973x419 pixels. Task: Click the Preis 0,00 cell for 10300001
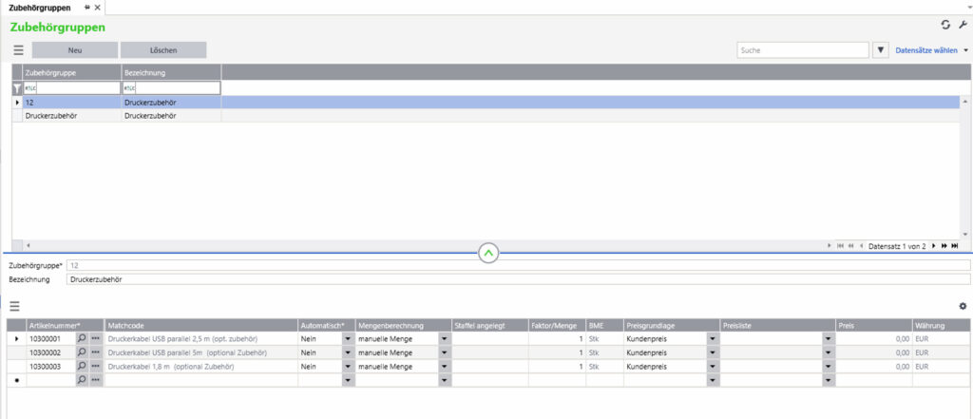pos(874,339)
